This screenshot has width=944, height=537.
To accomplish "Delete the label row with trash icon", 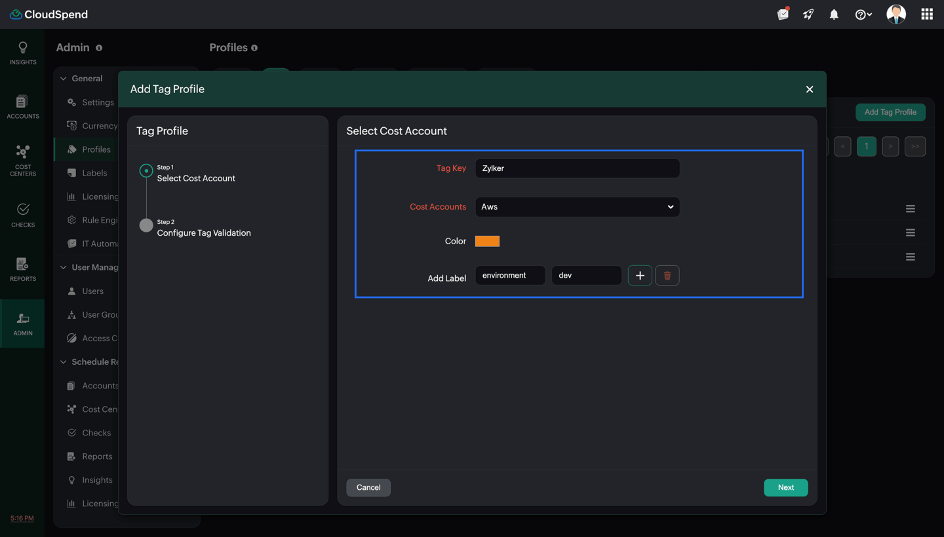I will (x=667, y=276).
